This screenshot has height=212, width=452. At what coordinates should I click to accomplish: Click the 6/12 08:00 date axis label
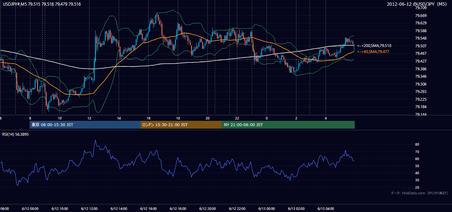click(30, 209)
